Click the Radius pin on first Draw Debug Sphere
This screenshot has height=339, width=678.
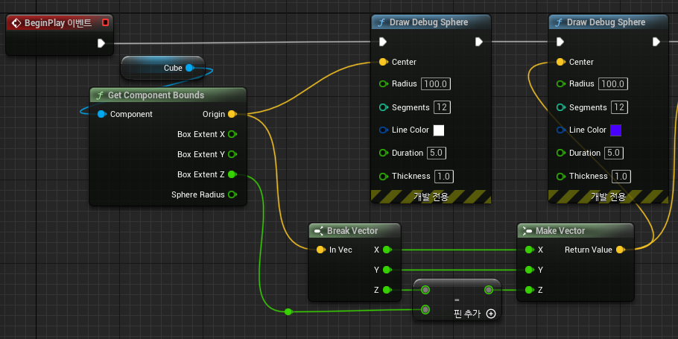click(383, 84)
